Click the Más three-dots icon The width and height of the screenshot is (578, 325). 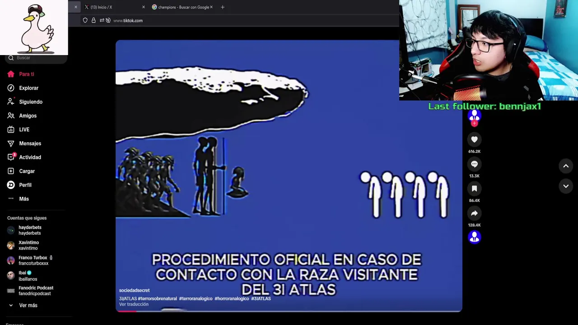click(x=11, y=199)
